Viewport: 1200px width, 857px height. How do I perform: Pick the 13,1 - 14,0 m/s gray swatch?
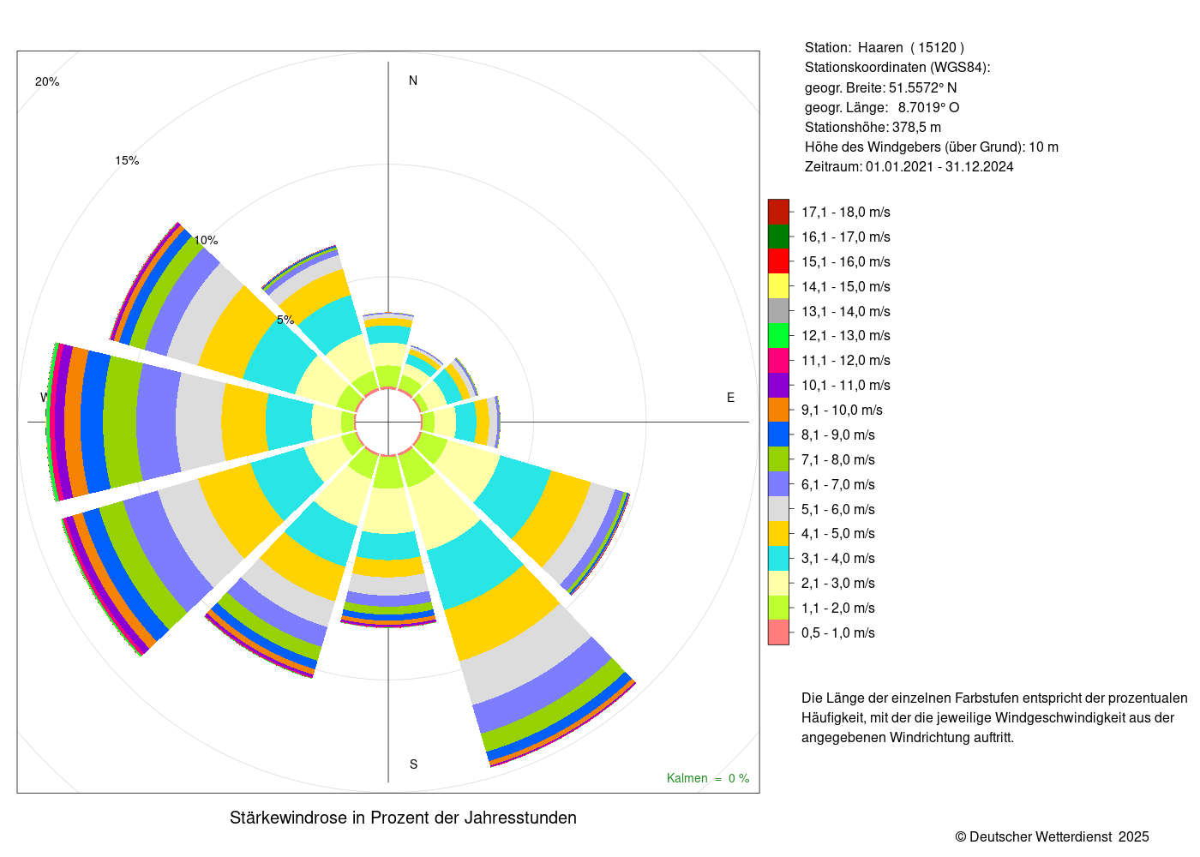point(778,311)
